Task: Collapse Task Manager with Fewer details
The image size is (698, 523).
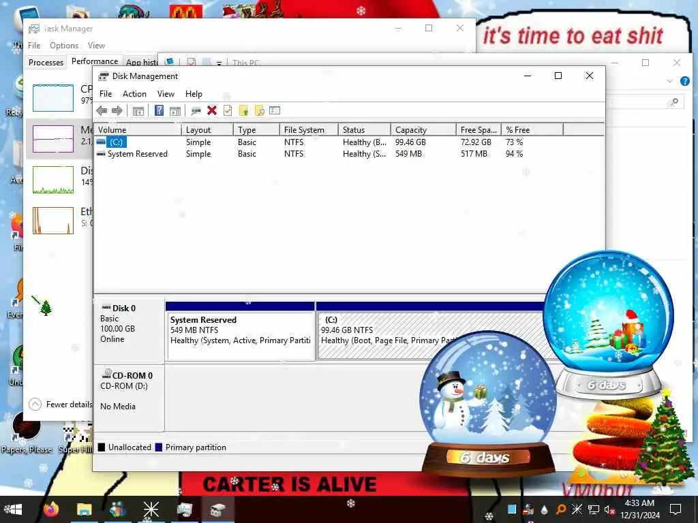Action: [x=61, y=405]
